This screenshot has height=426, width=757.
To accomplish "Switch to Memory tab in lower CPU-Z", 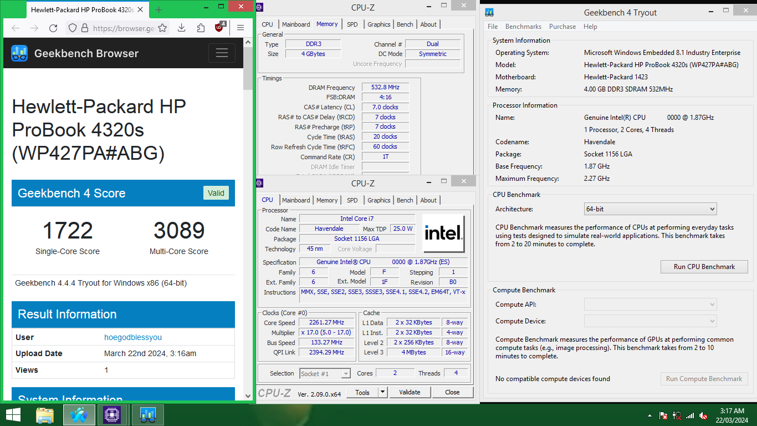I will [327, 200].
